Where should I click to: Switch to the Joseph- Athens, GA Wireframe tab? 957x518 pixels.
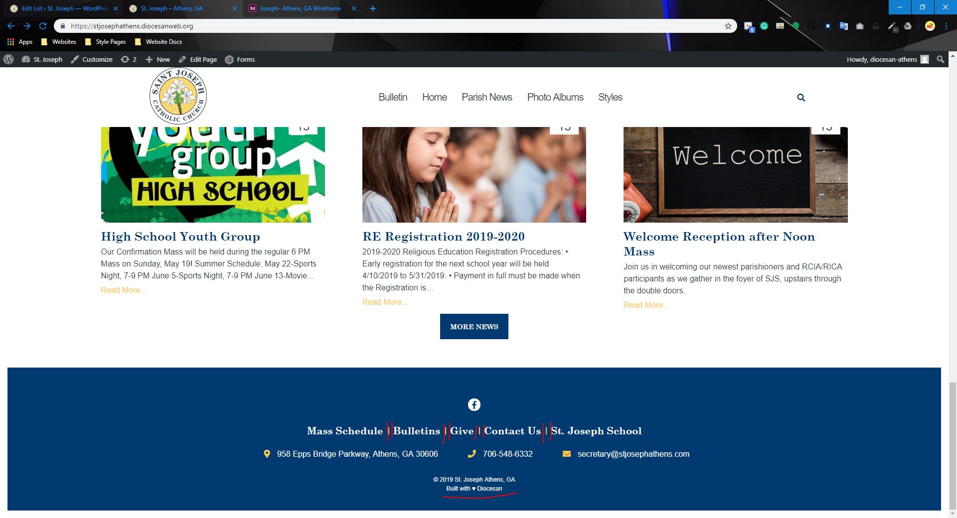point(300,8)
